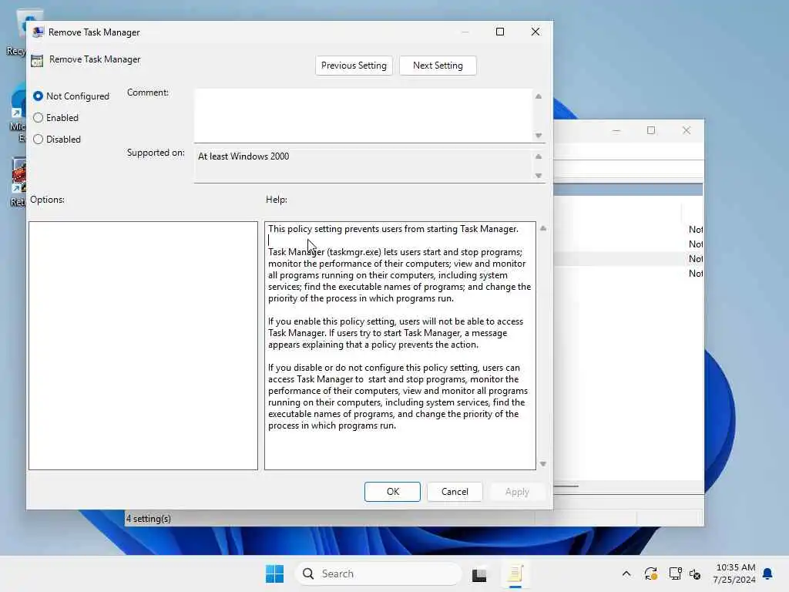This screenshot has width=789, height=592.
Task: Click the sync status tray icon
Action: pos(650,573)
